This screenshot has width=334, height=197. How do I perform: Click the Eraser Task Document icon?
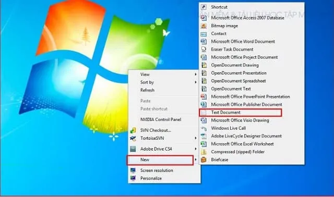204,50
